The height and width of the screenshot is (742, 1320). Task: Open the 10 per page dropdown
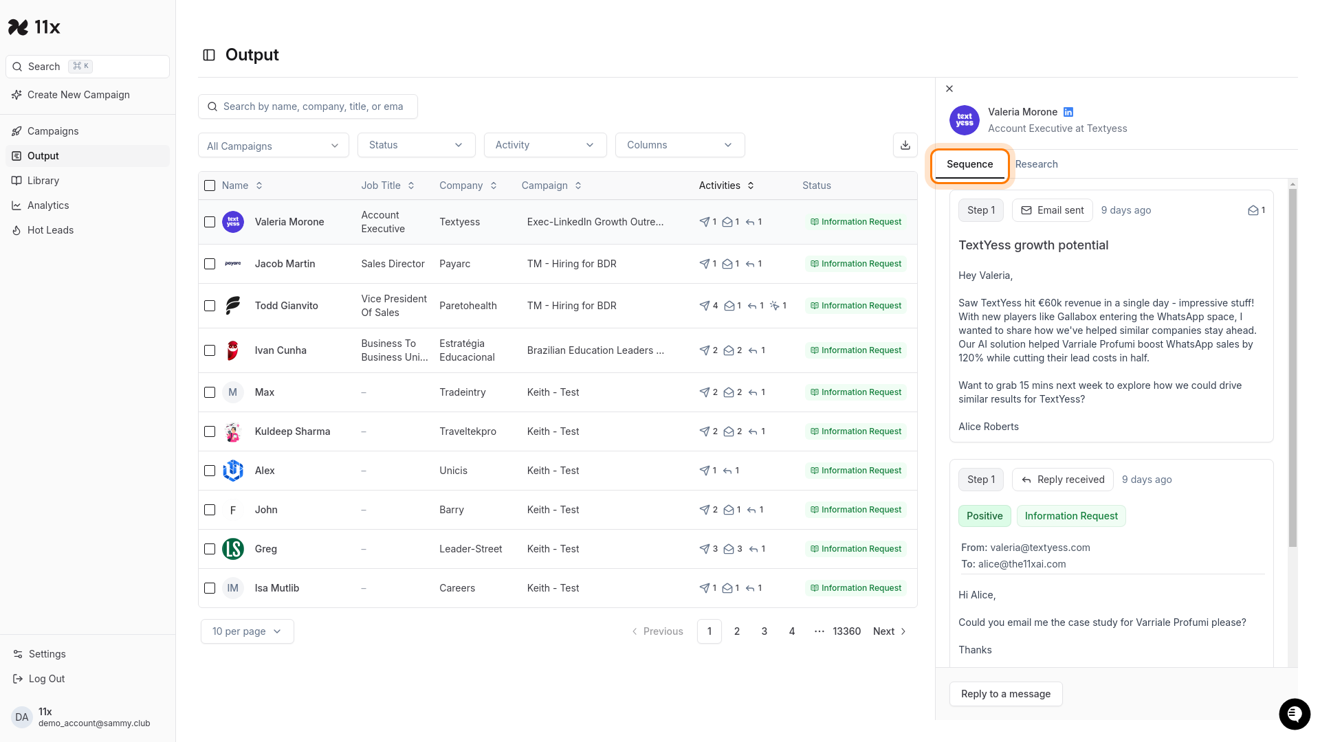pos(247,631)
